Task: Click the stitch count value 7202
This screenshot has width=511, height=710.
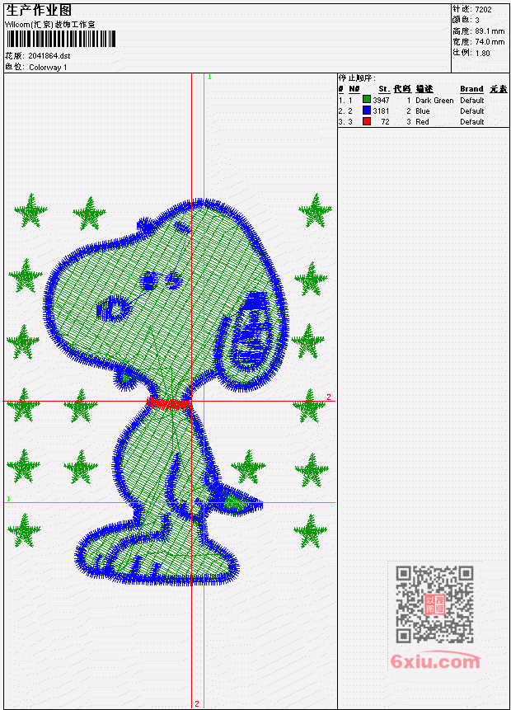Action: tap(483, 10)
